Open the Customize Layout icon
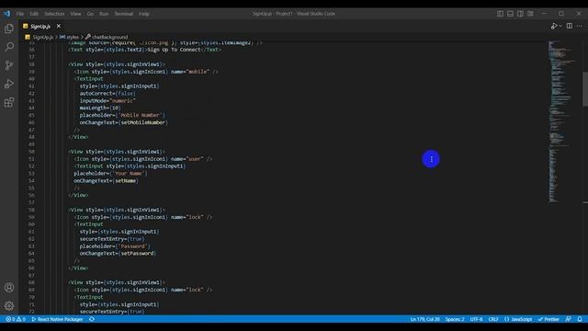 click(530, 14)
